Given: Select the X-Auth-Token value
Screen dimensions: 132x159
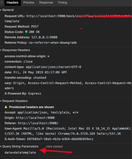Looking at the screenshot, I should coord(60,139).
